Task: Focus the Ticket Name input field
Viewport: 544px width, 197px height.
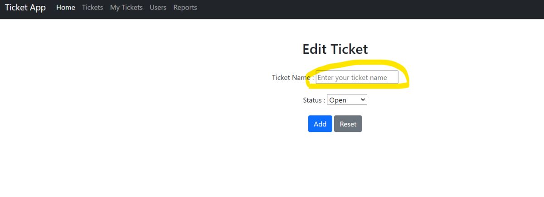Action: tap(357, 77)
